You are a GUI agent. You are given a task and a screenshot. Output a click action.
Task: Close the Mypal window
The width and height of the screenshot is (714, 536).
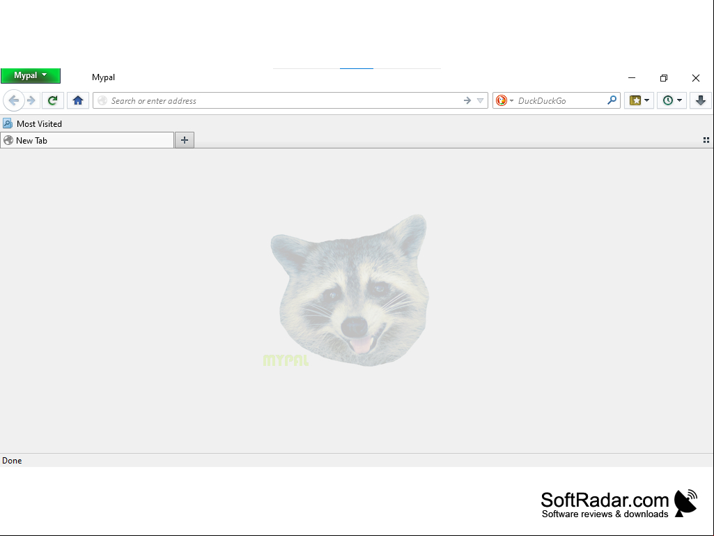(696, 78)
